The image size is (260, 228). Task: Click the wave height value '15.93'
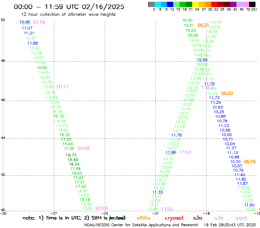click(191, 31)
